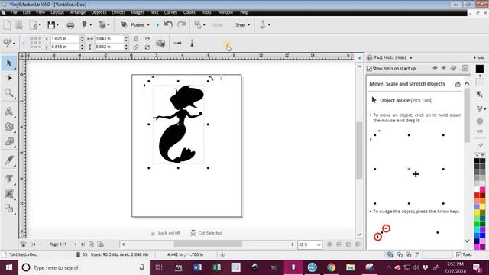Click the zoom in icon beside zoom box
The width and height of the screenshot is (489, 275).
[329, 244]
